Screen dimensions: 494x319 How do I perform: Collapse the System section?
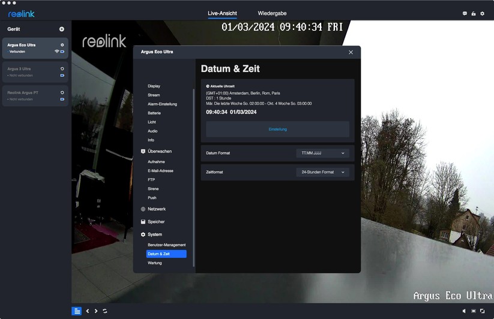pos(155,234)
